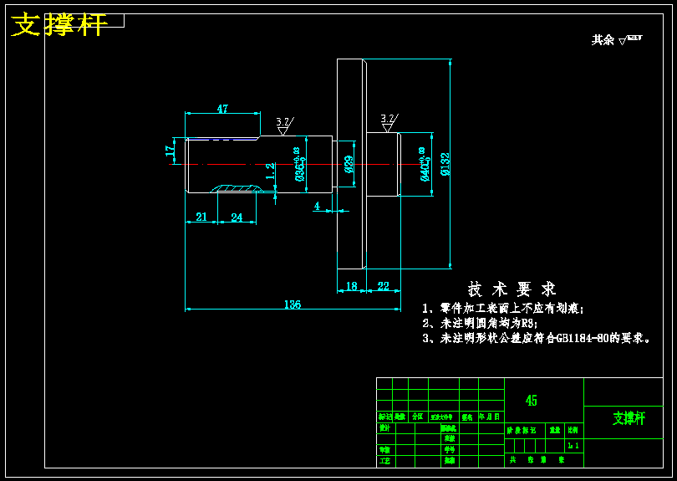This screenshot has width=677, height=481.
Task: Select the 18 flange thickness dimension
Action: tap(352, 285)
